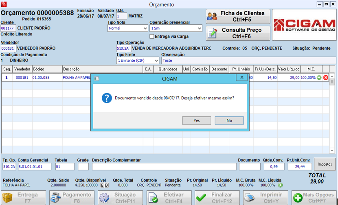Screen dimensions: 338x205
Task: Click the Situação Ctrl+F11 button
Action: click(120, 198)
